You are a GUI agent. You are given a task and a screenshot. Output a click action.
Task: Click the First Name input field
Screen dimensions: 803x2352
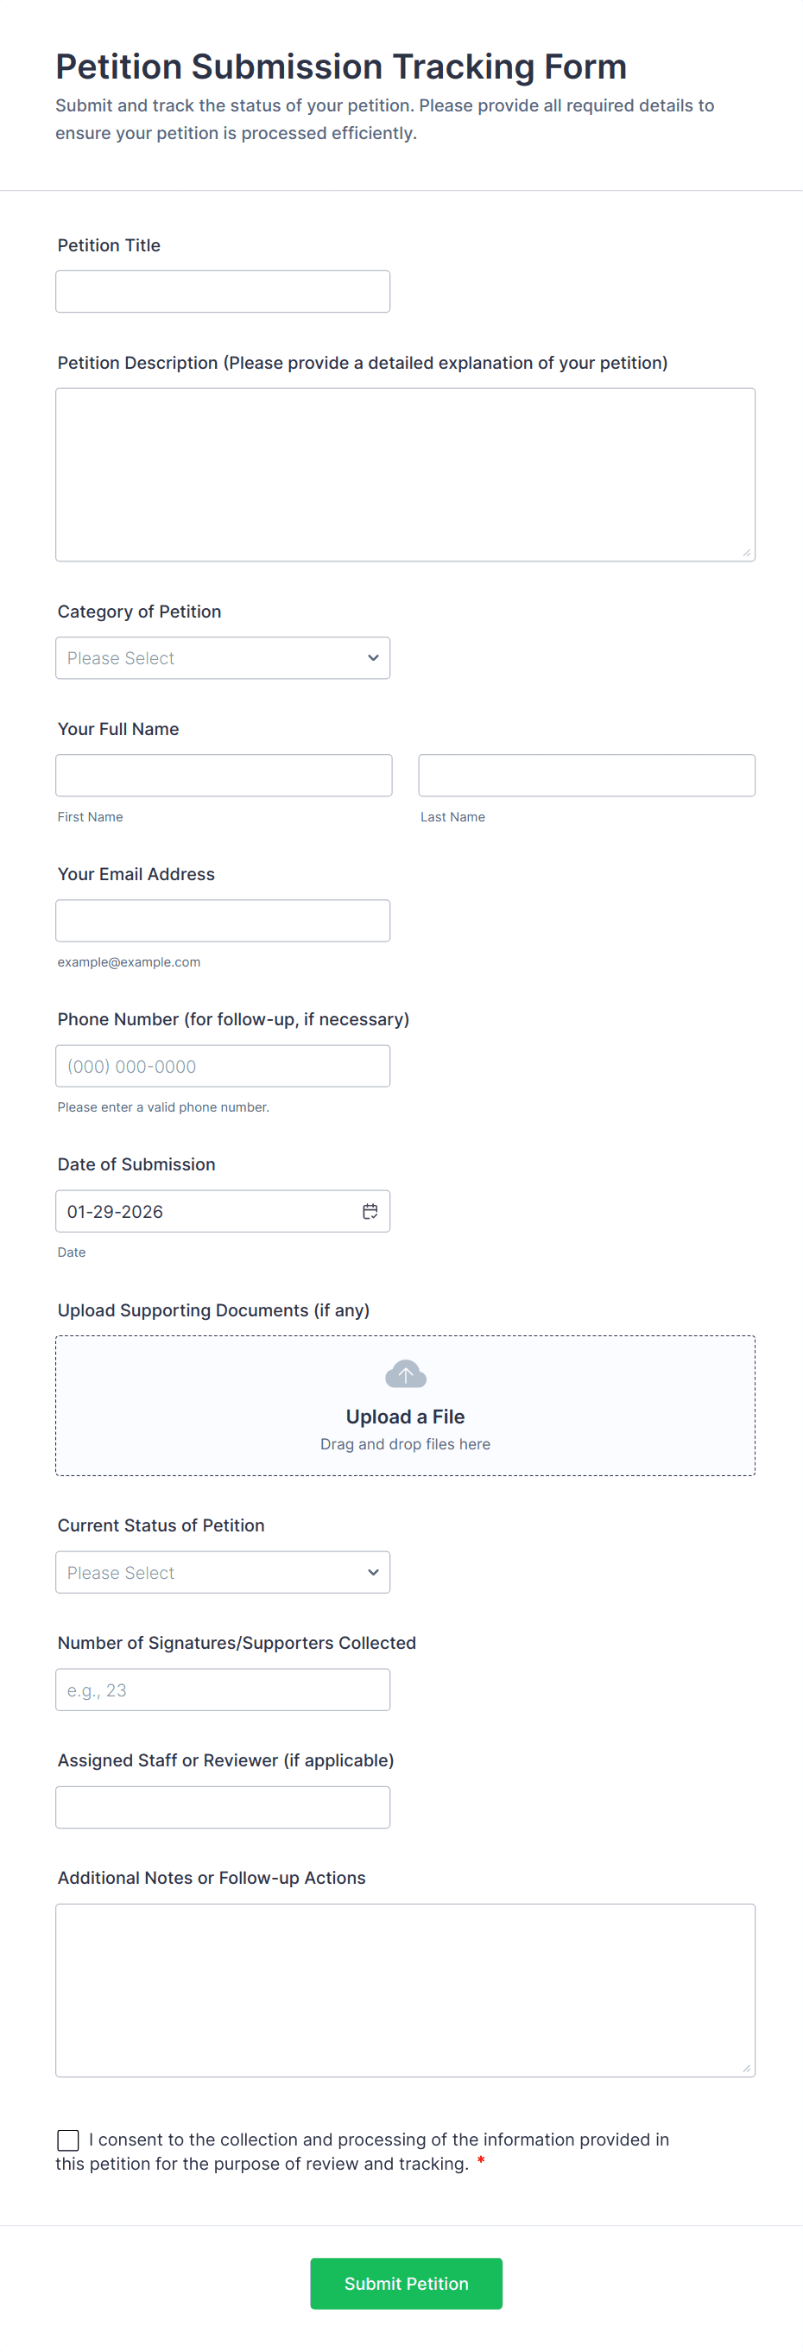(224, 775)
